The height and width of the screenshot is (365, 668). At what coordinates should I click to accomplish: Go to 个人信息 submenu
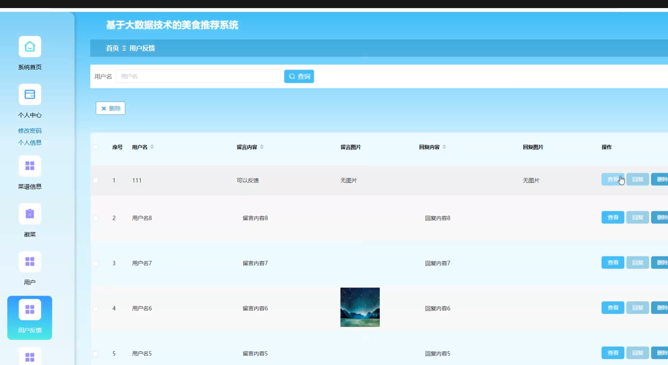coord(30,143)
